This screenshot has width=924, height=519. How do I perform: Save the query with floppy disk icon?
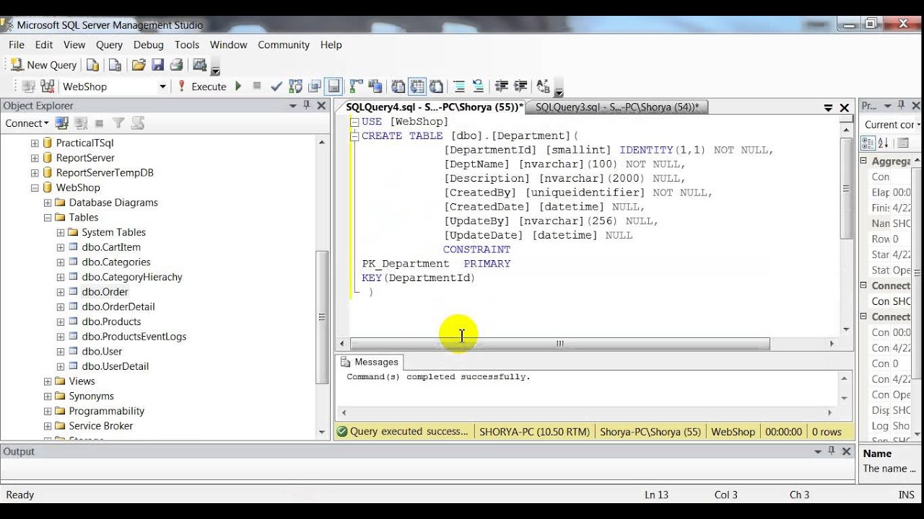(x=157, y=65)
